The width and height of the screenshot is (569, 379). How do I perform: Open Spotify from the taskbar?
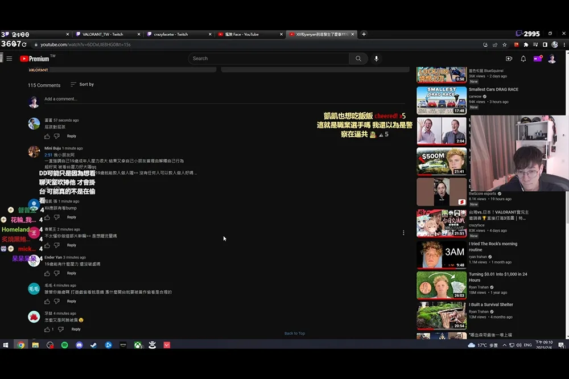tap(65, 345)
